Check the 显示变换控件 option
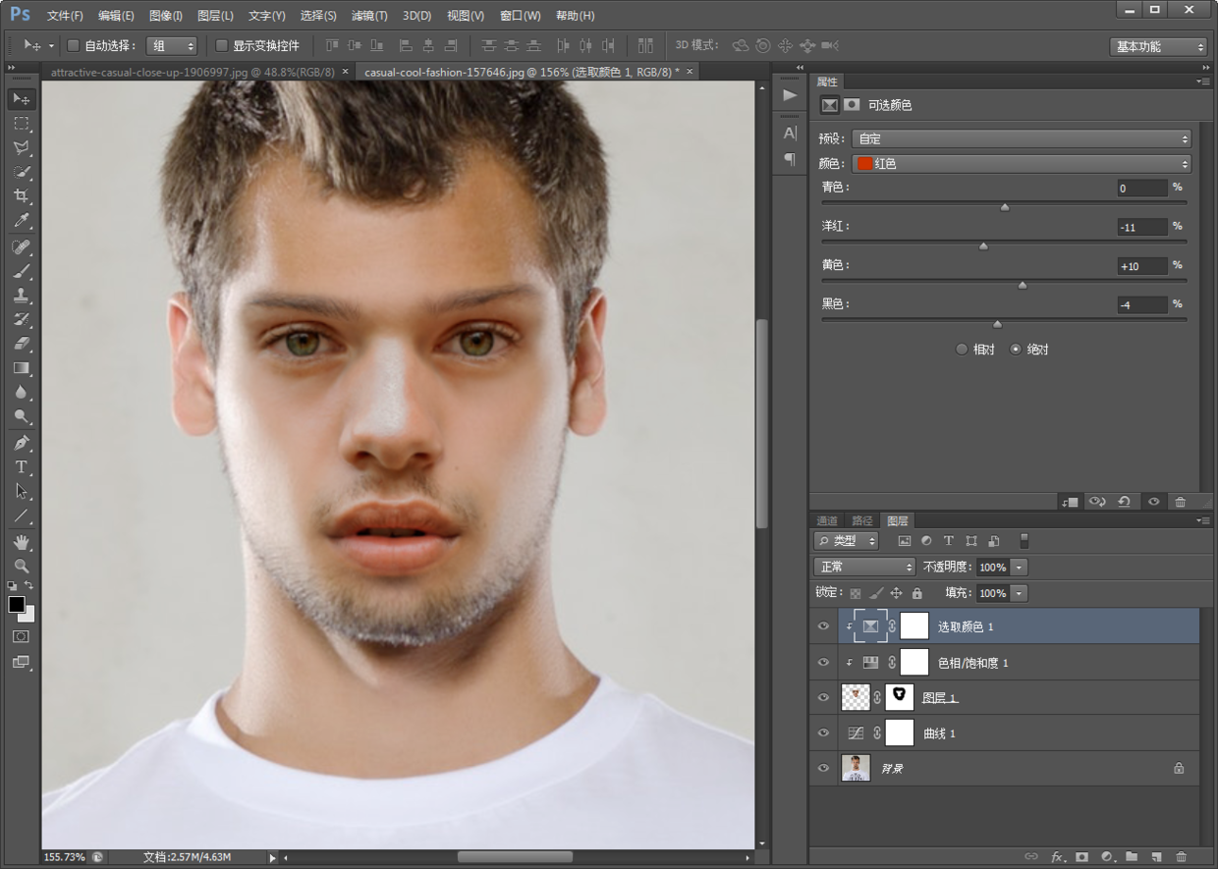Viewport: 1218px width, 869px height. 221,45
